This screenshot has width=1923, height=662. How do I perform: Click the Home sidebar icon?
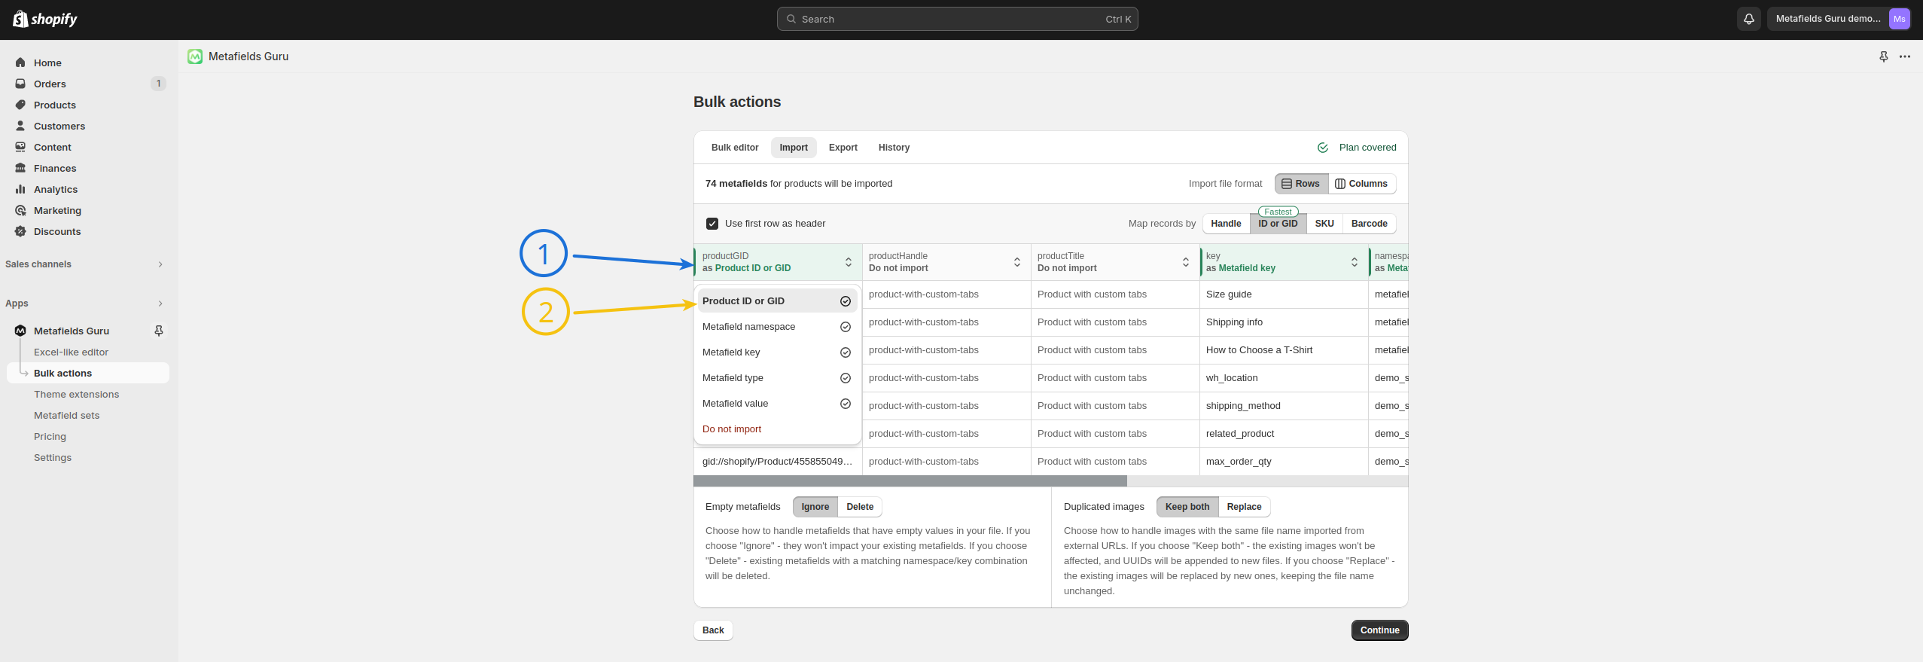point(20,63)
